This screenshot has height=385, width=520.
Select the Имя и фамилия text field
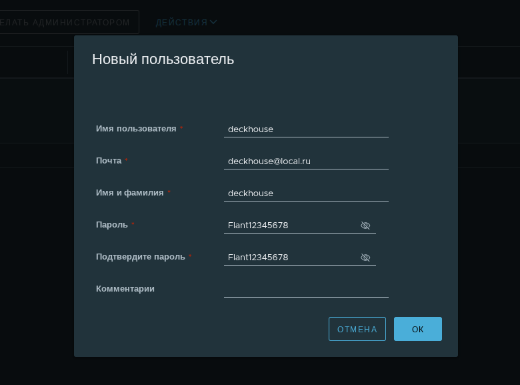(x=306, y=194)
